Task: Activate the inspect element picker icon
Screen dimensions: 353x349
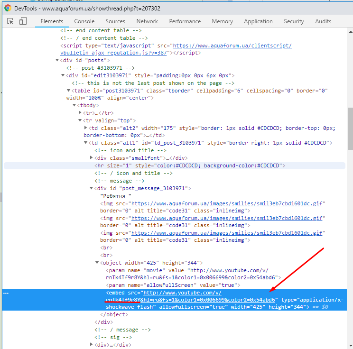Action: tap(10, 21)
